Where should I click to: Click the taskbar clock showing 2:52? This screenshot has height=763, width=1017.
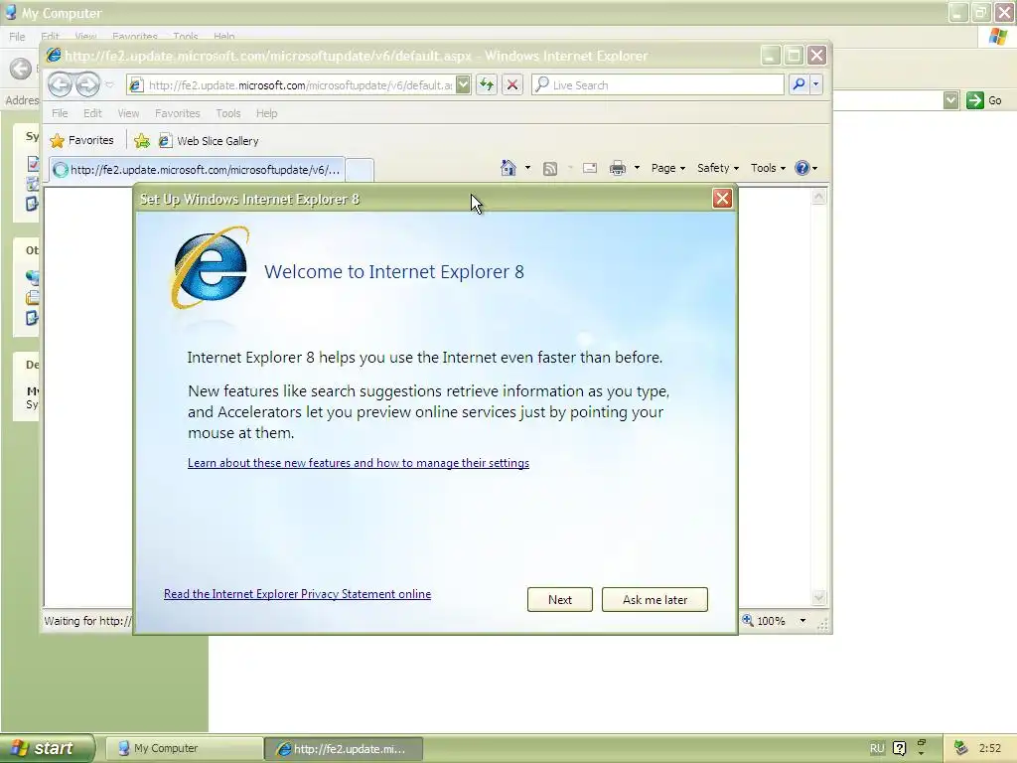(x=990, y=748)
